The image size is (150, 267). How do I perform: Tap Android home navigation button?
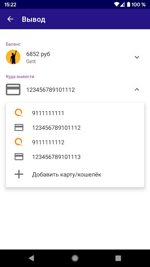[75, 258]
